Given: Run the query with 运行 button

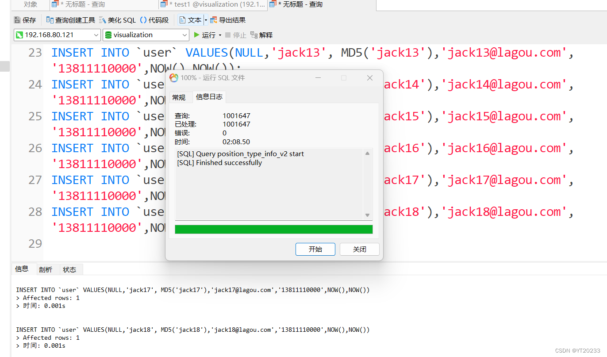Looking at the screenshot, I should click(x=205, y=35).
